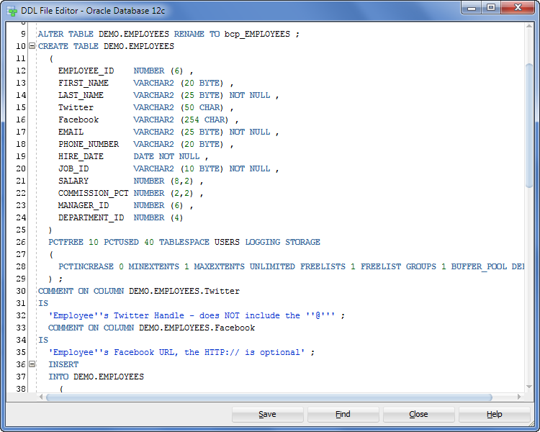
Task: Click the DDL File Editor title icon
Action: 12,11
